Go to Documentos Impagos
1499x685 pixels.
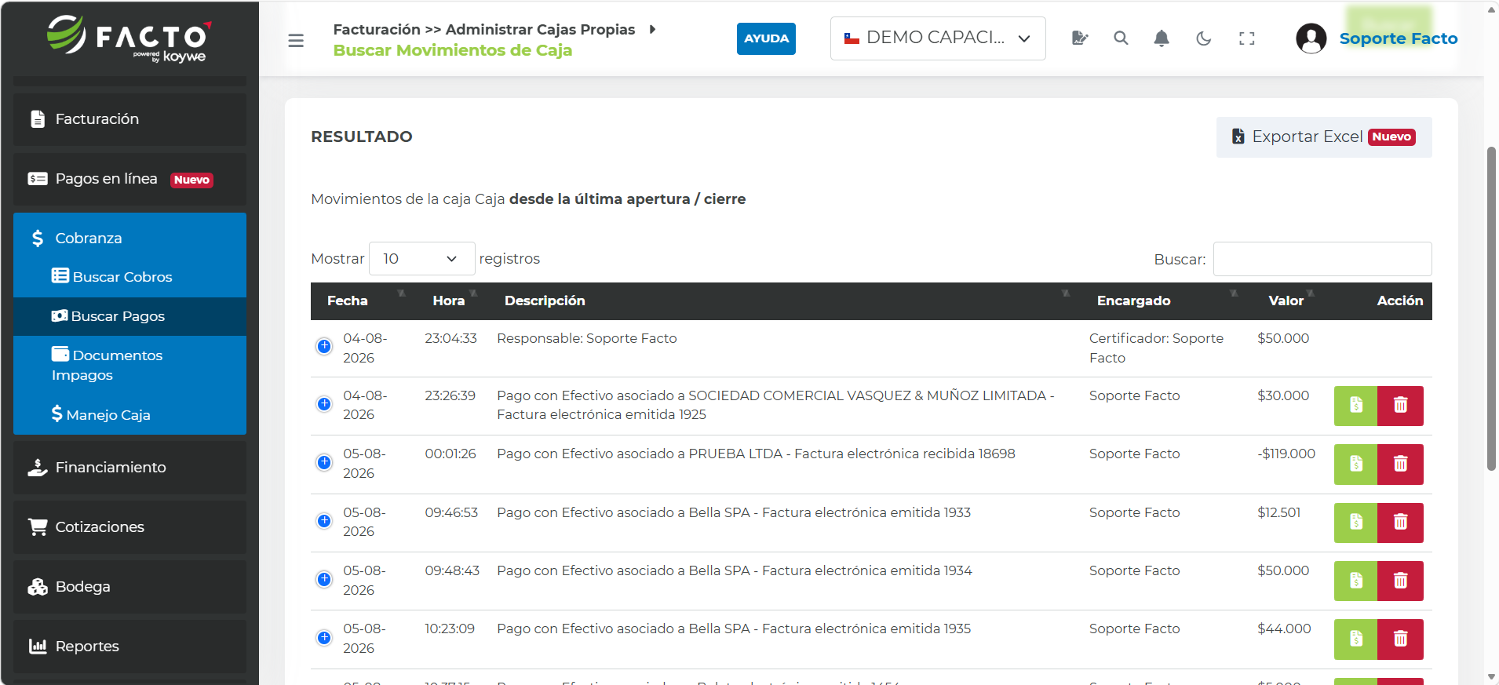[129, 365]
